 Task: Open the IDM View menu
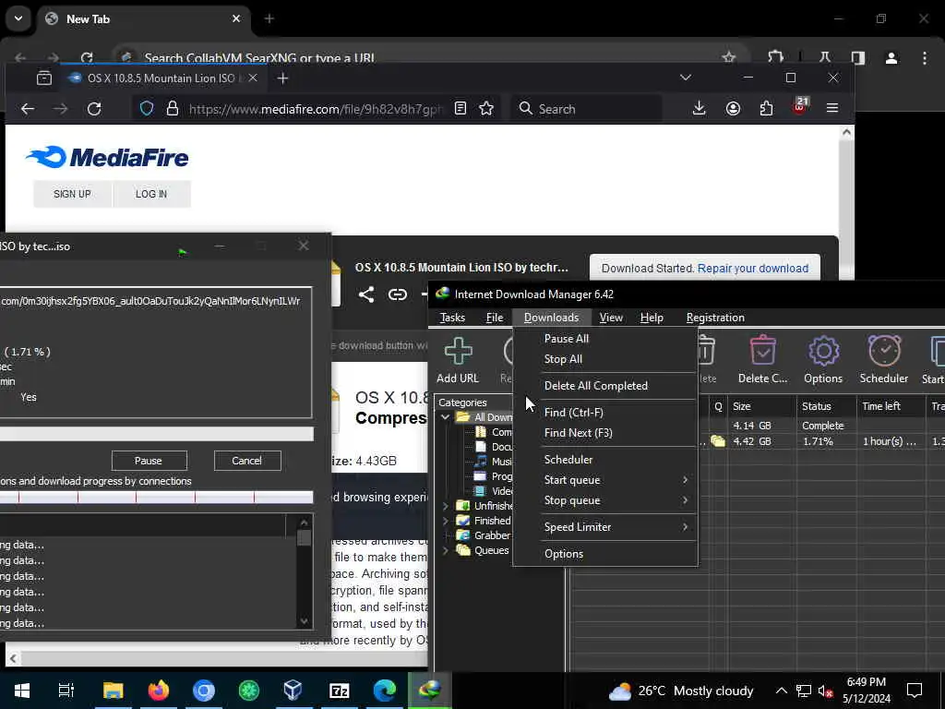click(x=611, y=318)
